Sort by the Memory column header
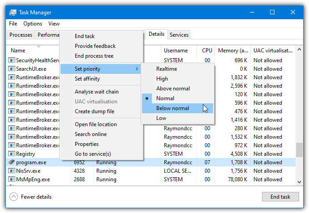The height and width of the screenshot is (213, 309). [233, 51]
